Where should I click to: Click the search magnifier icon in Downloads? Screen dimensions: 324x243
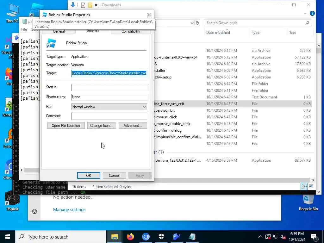point(307,23)
